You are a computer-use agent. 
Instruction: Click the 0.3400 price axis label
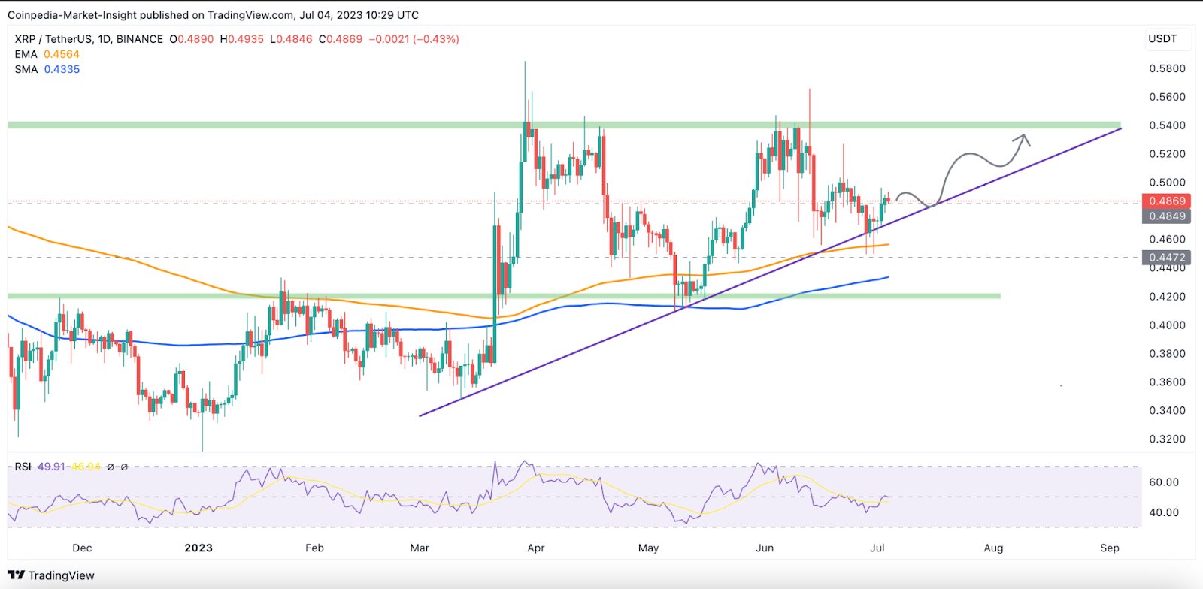[1167, 411]
